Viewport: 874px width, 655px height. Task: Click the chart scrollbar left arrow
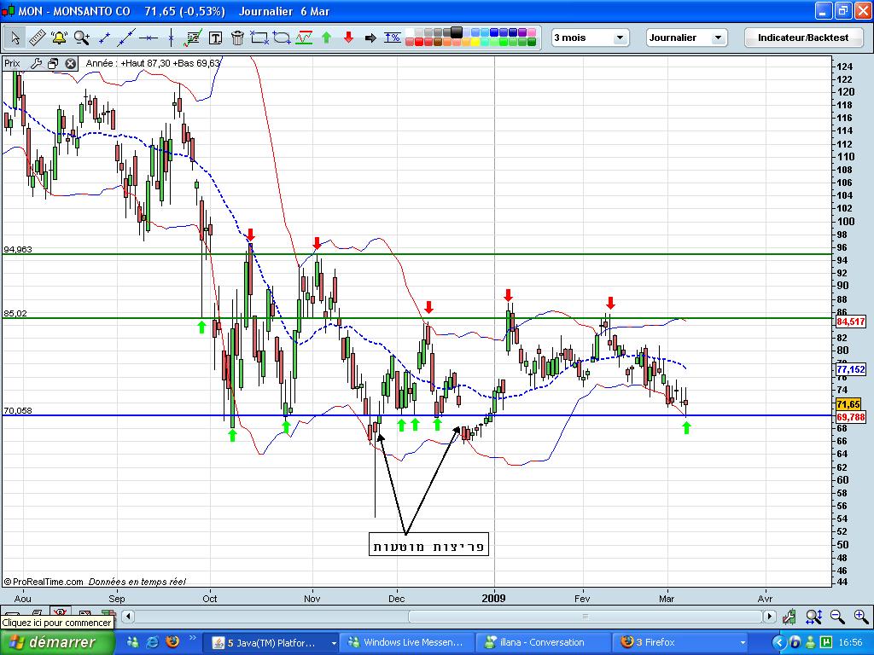tap(128, 616)
